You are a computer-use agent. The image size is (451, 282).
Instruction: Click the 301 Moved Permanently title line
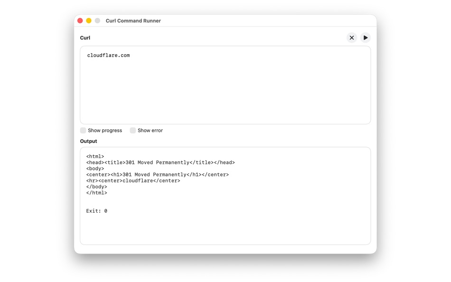pos(160,162)
